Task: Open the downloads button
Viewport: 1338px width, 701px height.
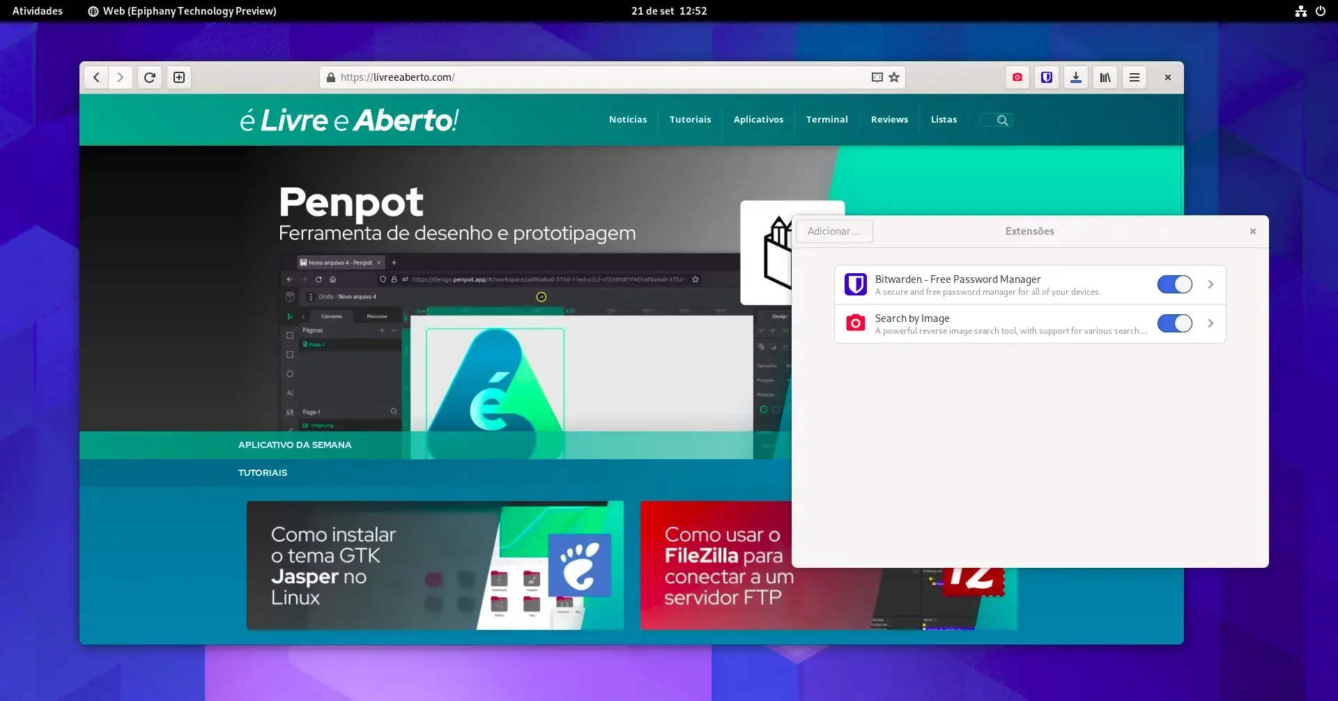Action: (1076, 77)
